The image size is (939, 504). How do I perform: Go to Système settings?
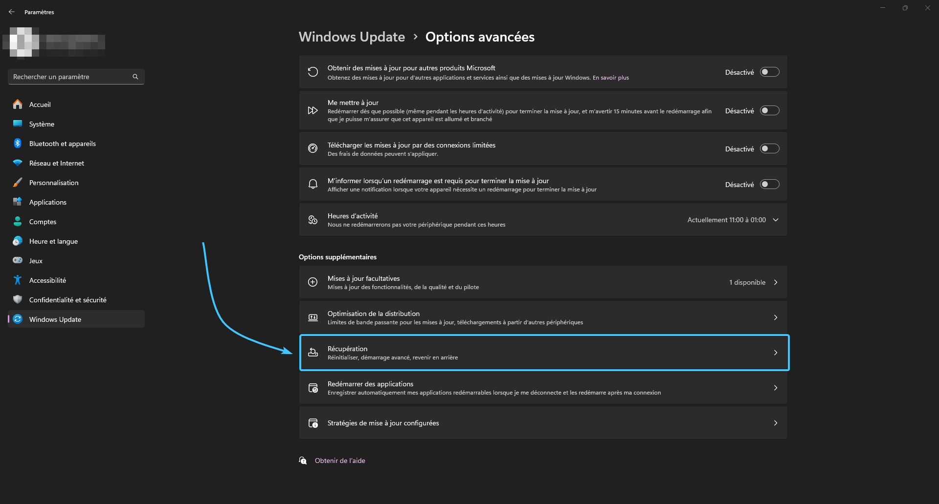click(x=76, y=124)
